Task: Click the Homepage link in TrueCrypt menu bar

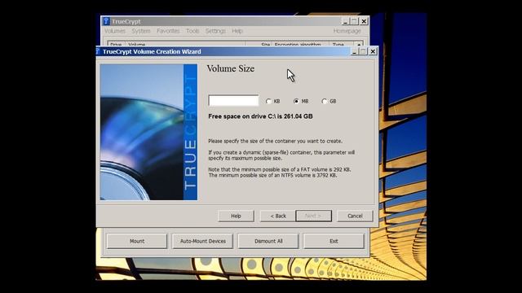Action: [x=347, y=31]
